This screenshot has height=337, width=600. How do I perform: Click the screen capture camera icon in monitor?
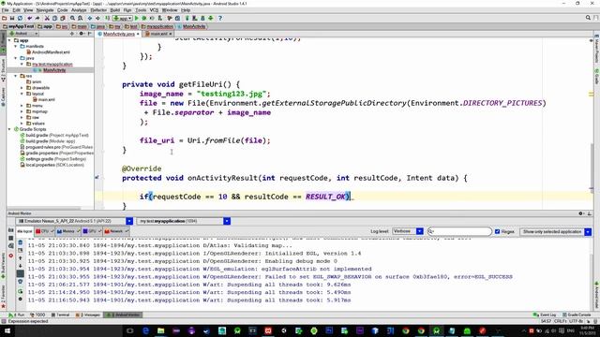(x=10, y=230)
